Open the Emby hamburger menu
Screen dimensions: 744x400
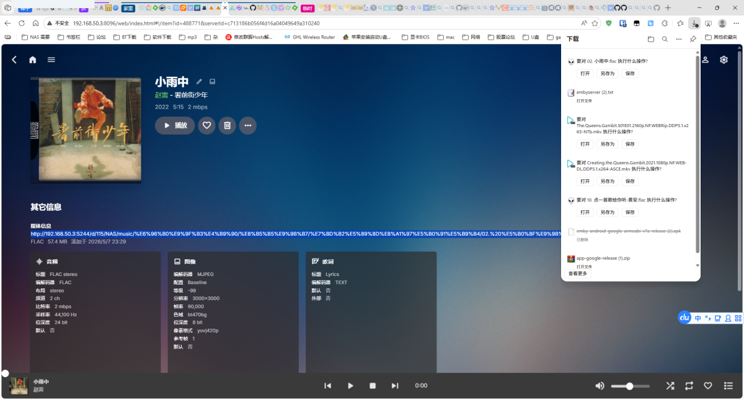(x=51, y=60)
